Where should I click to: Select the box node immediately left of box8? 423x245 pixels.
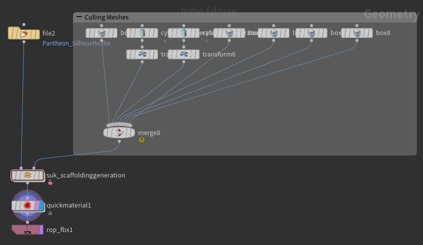pyautogui.click(x=311, y=33)
